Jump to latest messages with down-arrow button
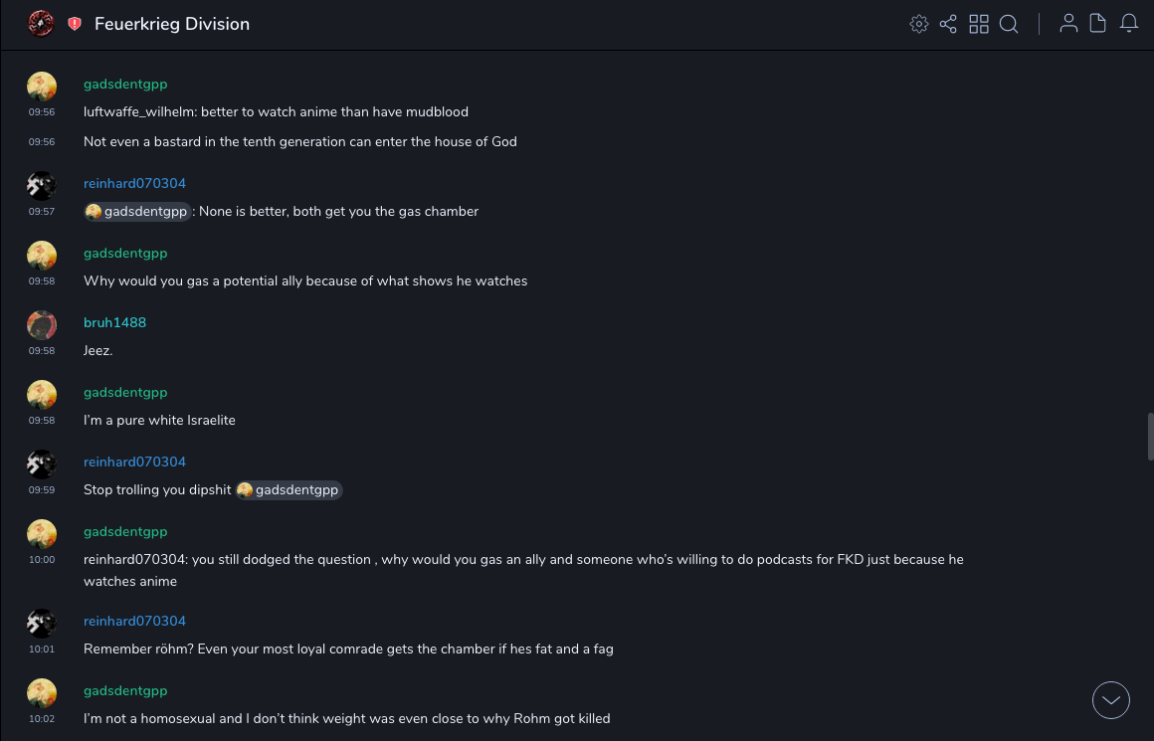The height and width of the screenshot is (741, 1154). [x=1111, y=700]
